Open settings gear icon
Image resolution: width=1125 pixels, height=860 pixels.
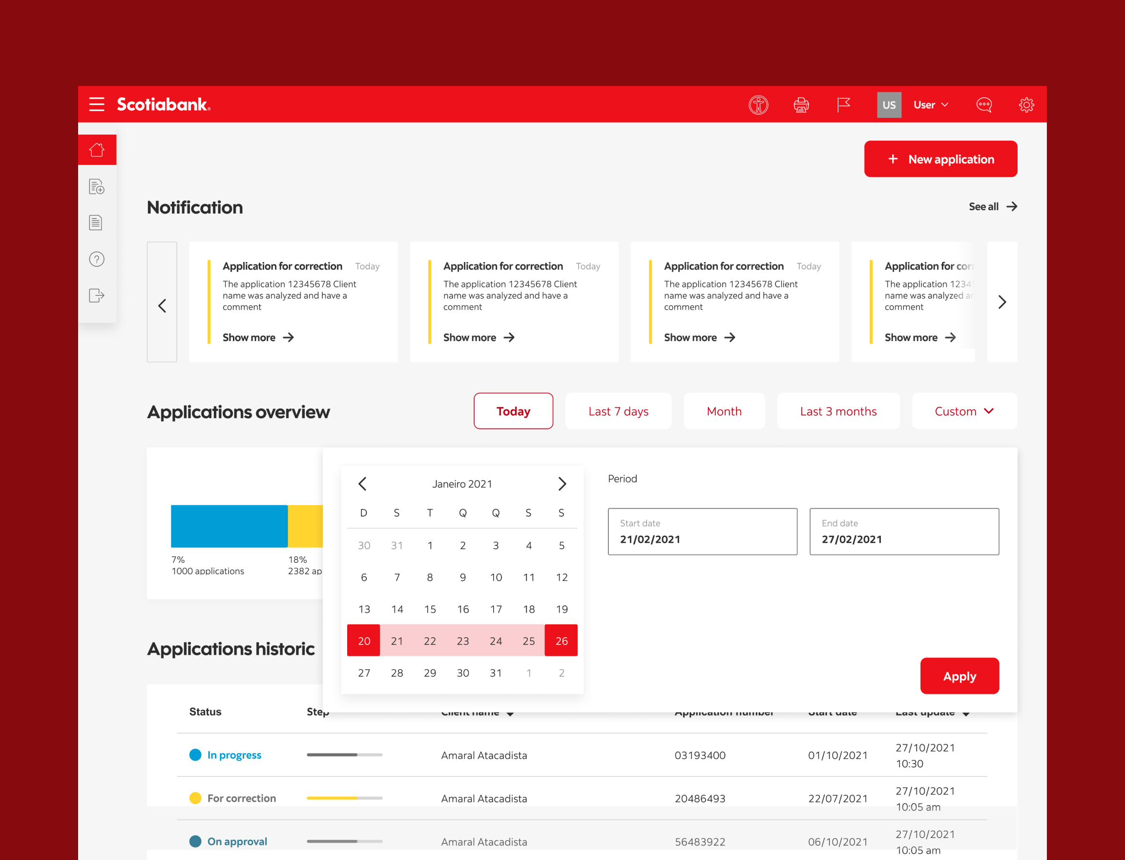coord(1026,105)
